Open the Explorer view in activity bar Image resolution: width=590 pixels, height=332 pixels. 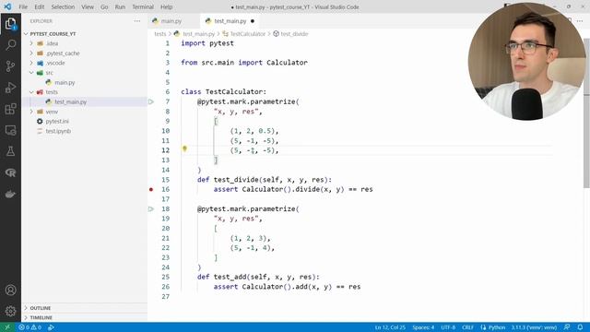coord(10,24)
